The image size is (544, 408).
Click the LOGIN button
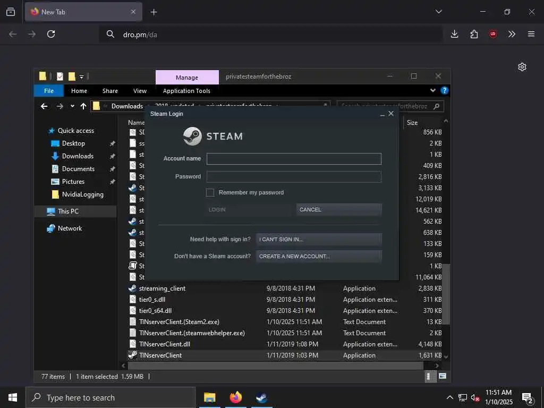pos(249,209)
